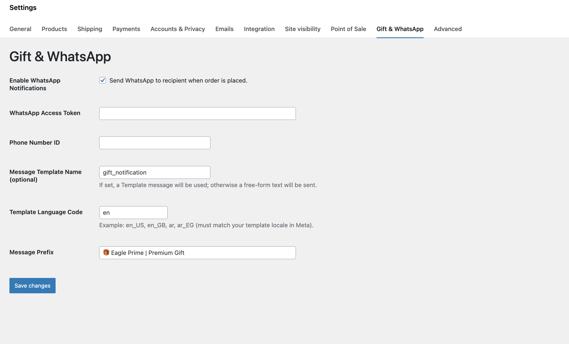Select the Gift & WhatsApp tab
This screenshot has width=569, height=344.
point(400,29)
